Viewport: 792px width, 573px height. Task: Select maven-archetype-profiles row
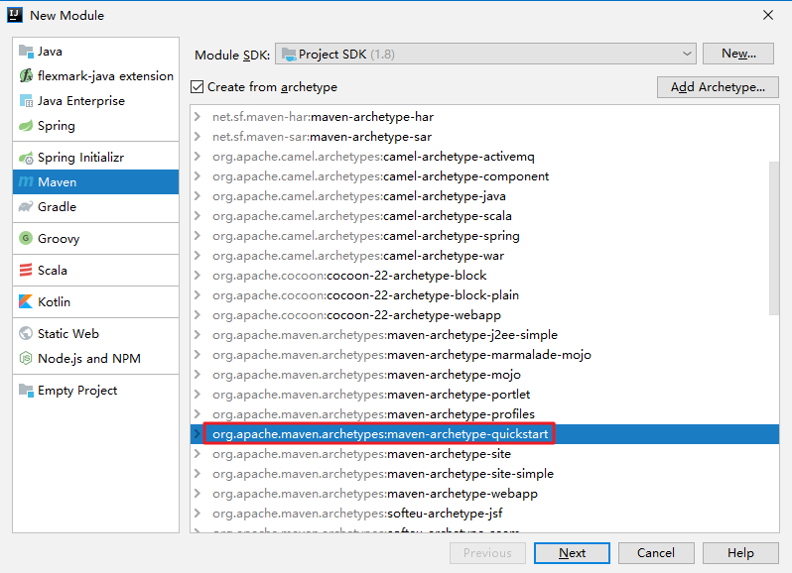(484, 414)
